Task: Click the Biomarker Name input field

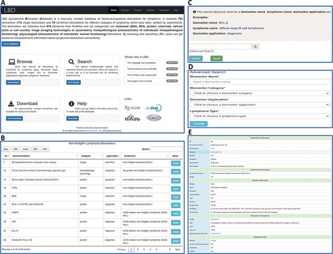Action: [x=260, y=82]
